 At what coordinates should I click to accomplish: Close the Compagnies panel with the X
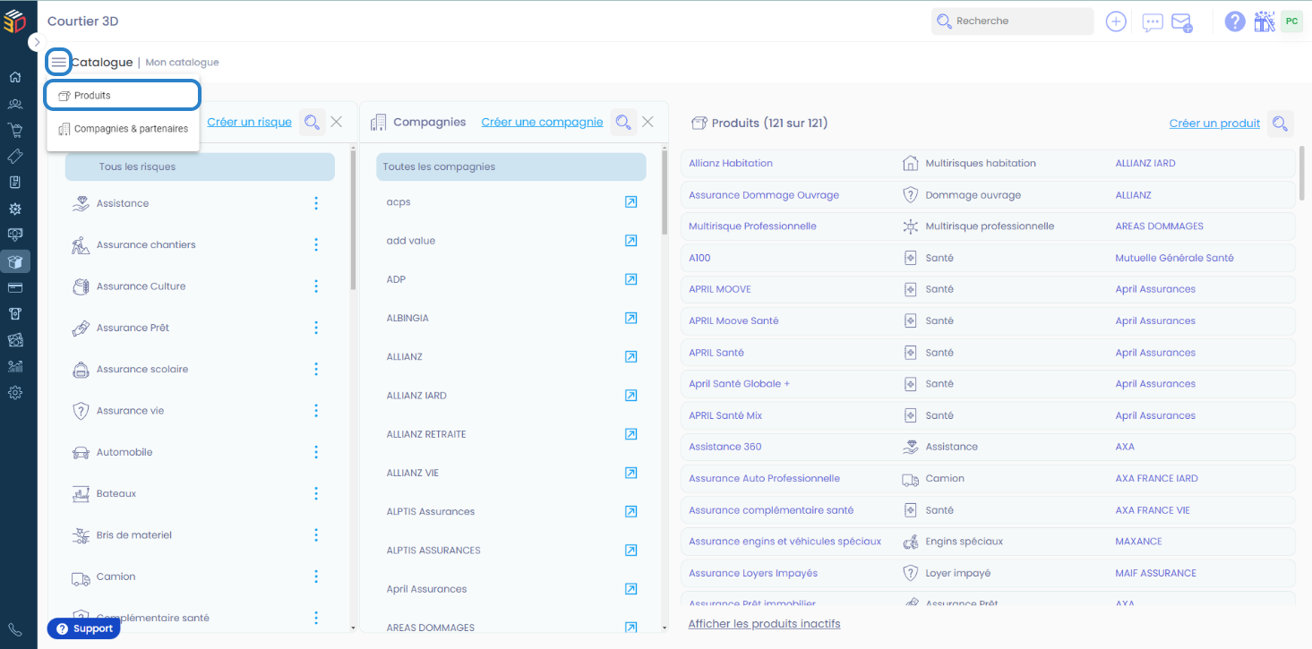tap(648, 122)
